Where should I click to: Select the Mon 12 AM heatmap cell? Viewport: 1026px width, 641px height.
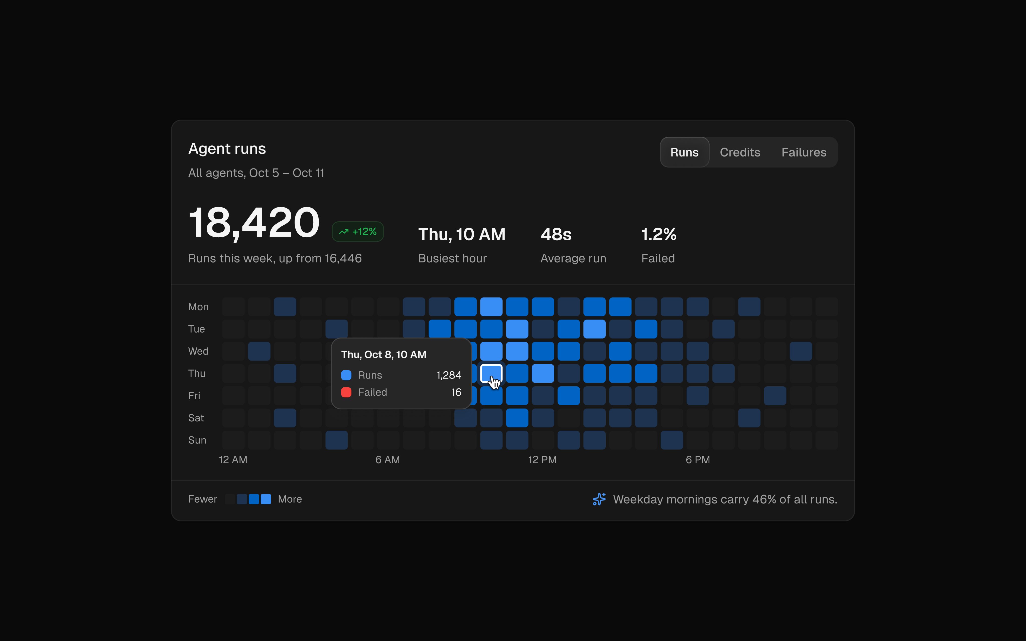tap(234, 307)
